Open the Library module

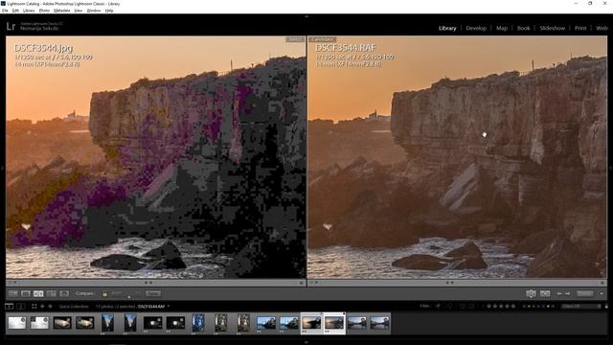(x=447, y=28)
